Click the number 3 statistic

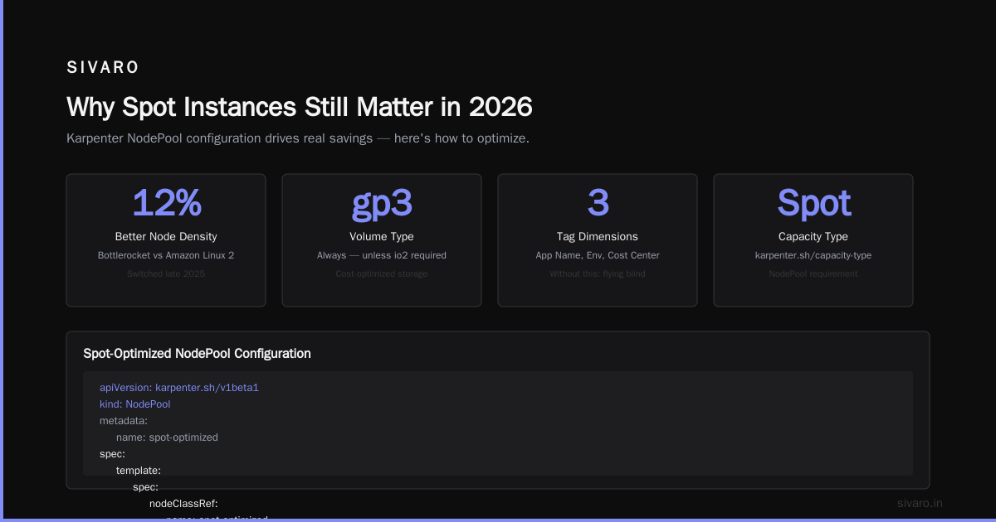(x=598, y=203)
